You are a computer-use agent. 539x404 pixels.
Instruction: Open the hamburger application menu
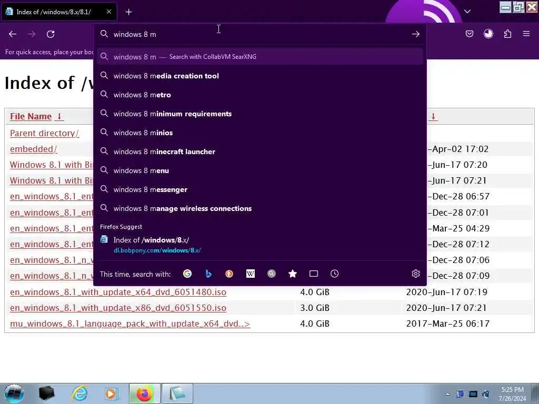click(526, 34)
